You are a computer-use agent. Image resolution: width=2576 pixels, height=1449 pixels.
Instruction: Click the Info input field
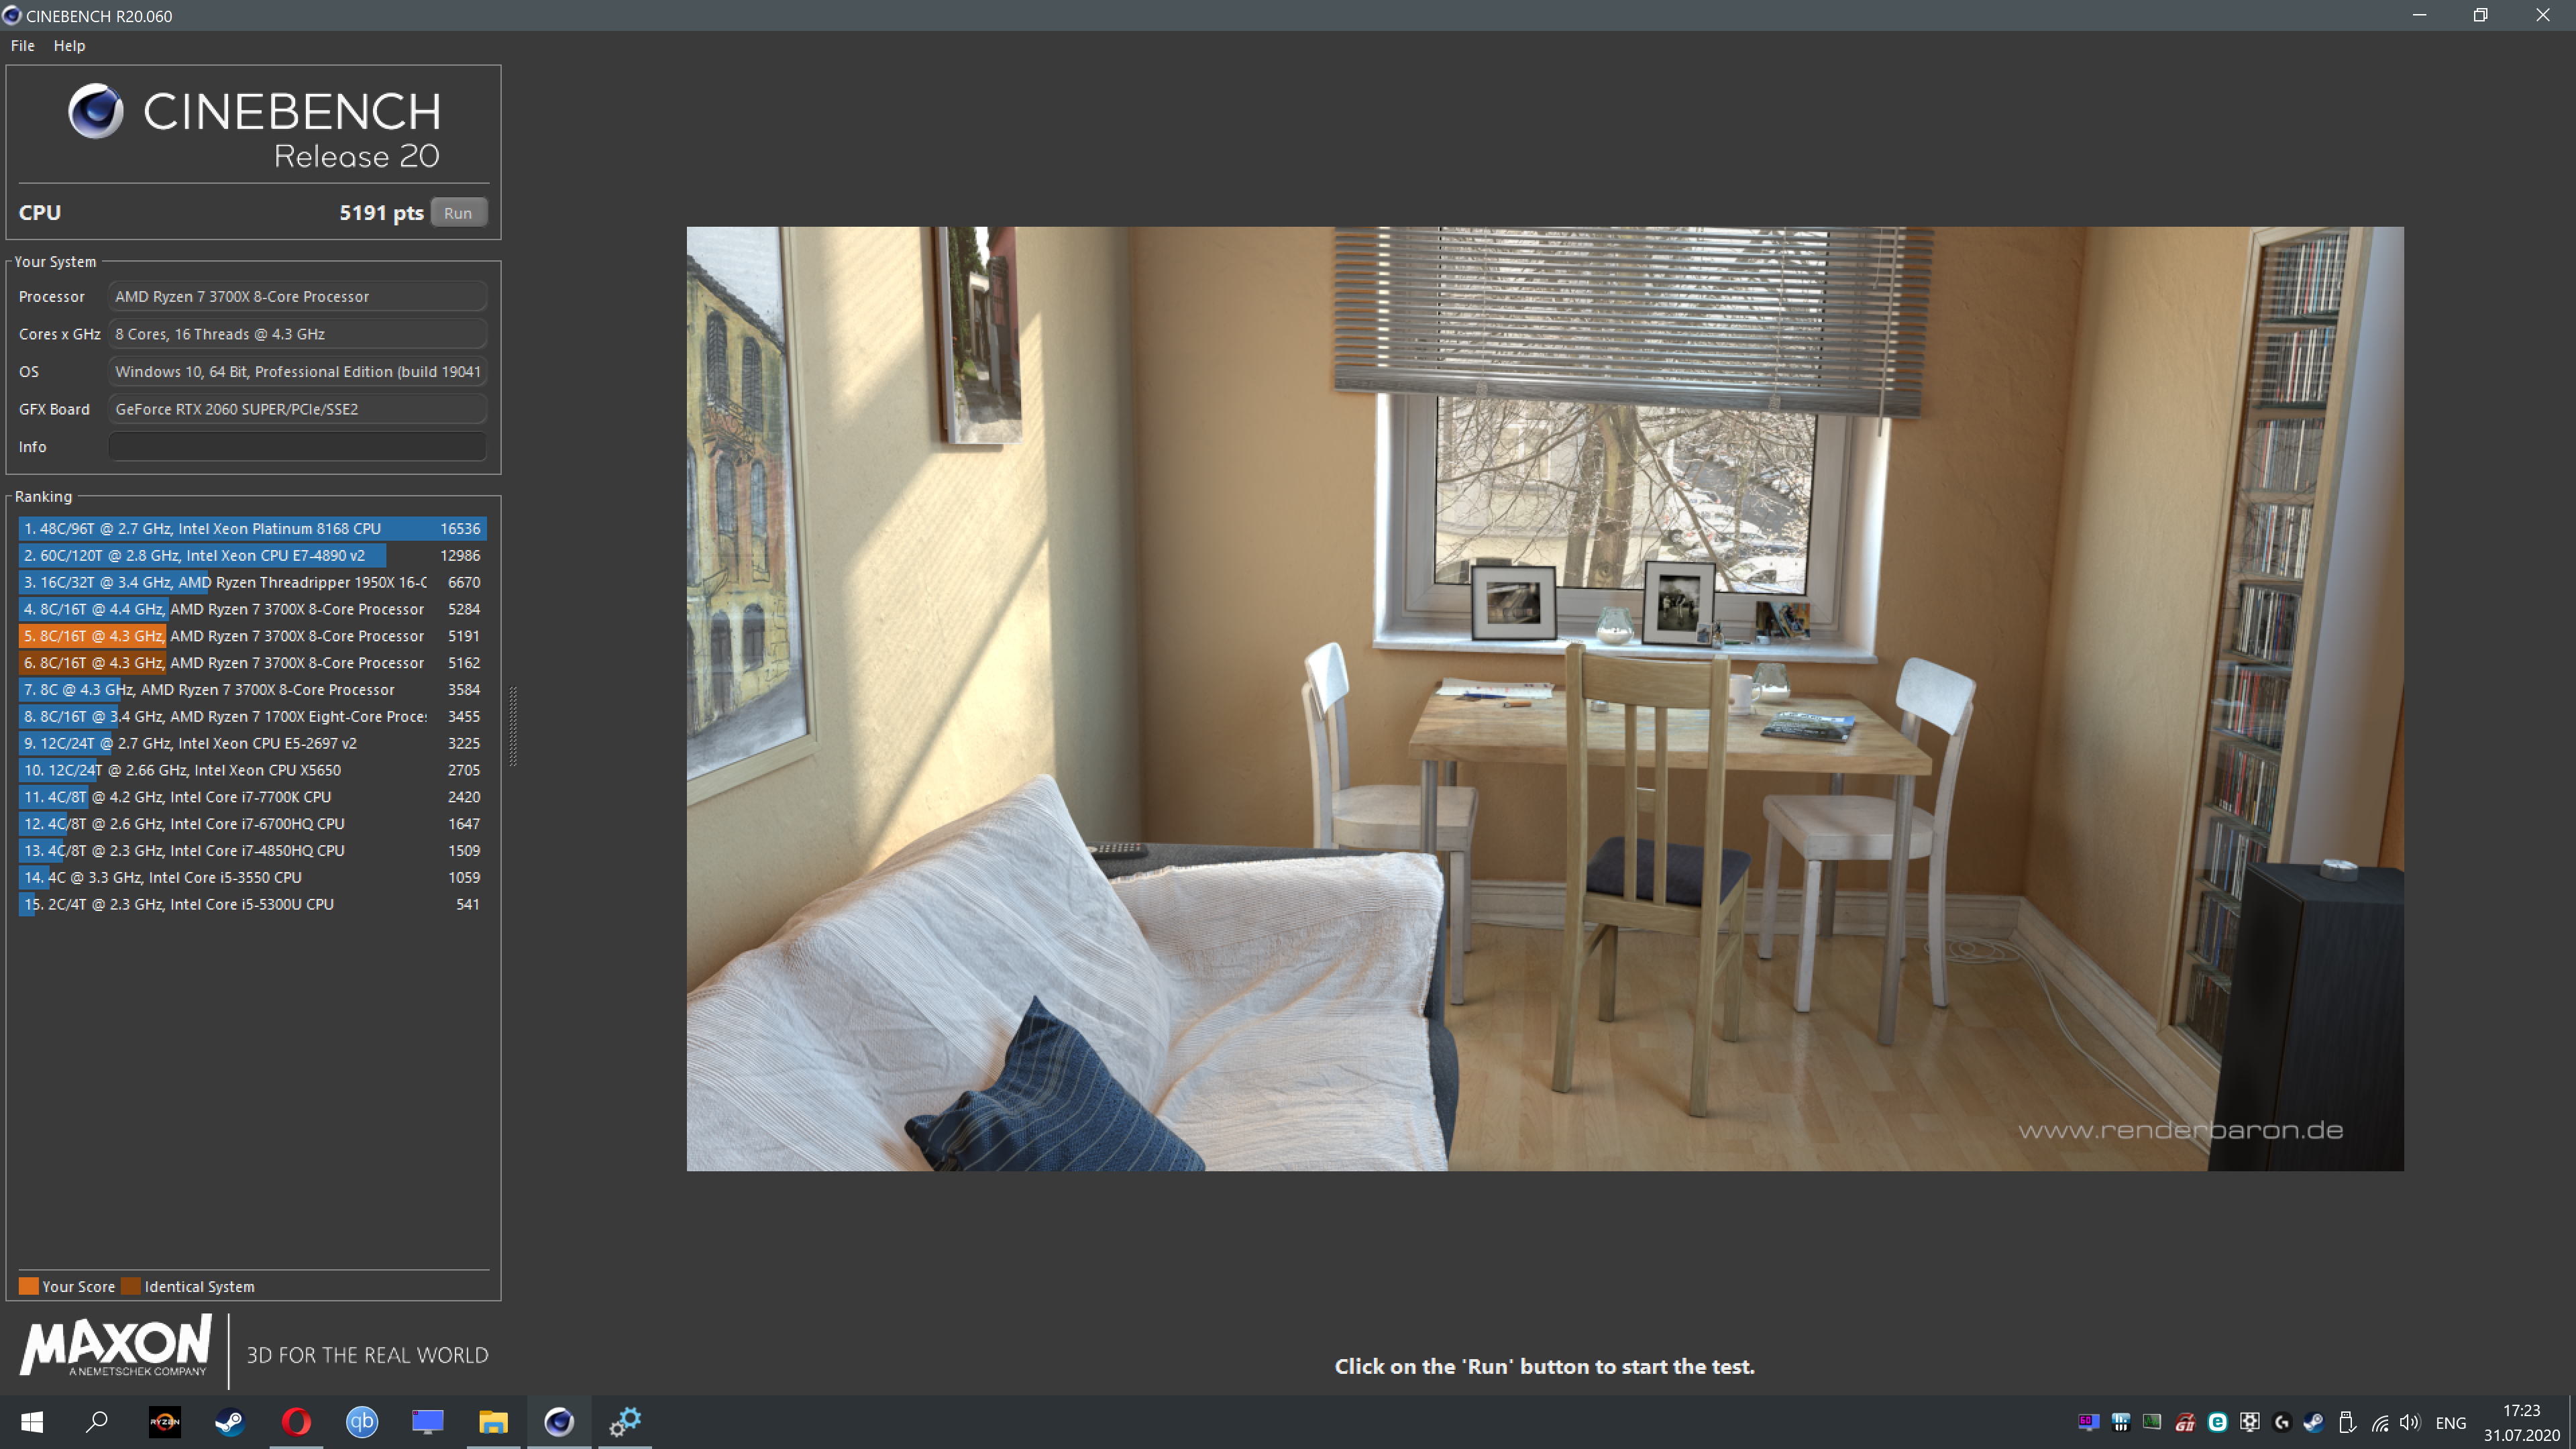coord(297,447)
